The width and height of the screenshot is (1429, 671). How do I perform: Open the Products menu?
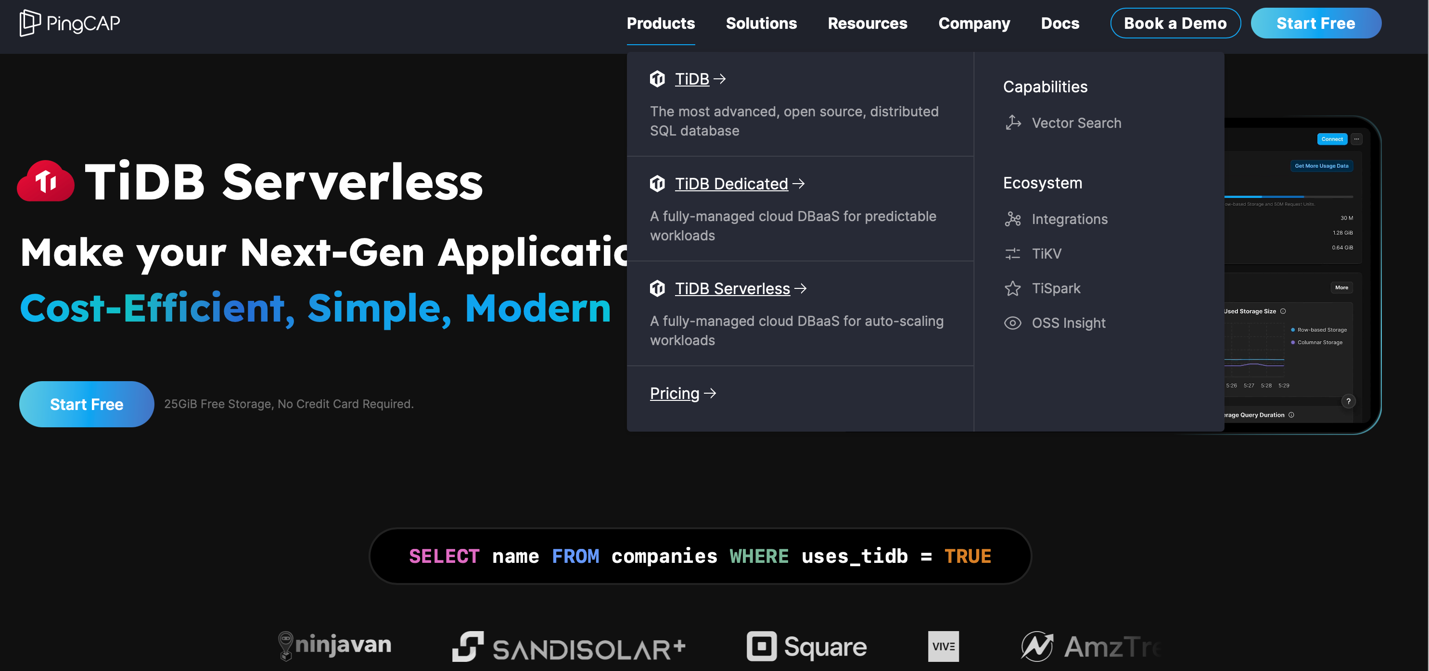(661, 23)
